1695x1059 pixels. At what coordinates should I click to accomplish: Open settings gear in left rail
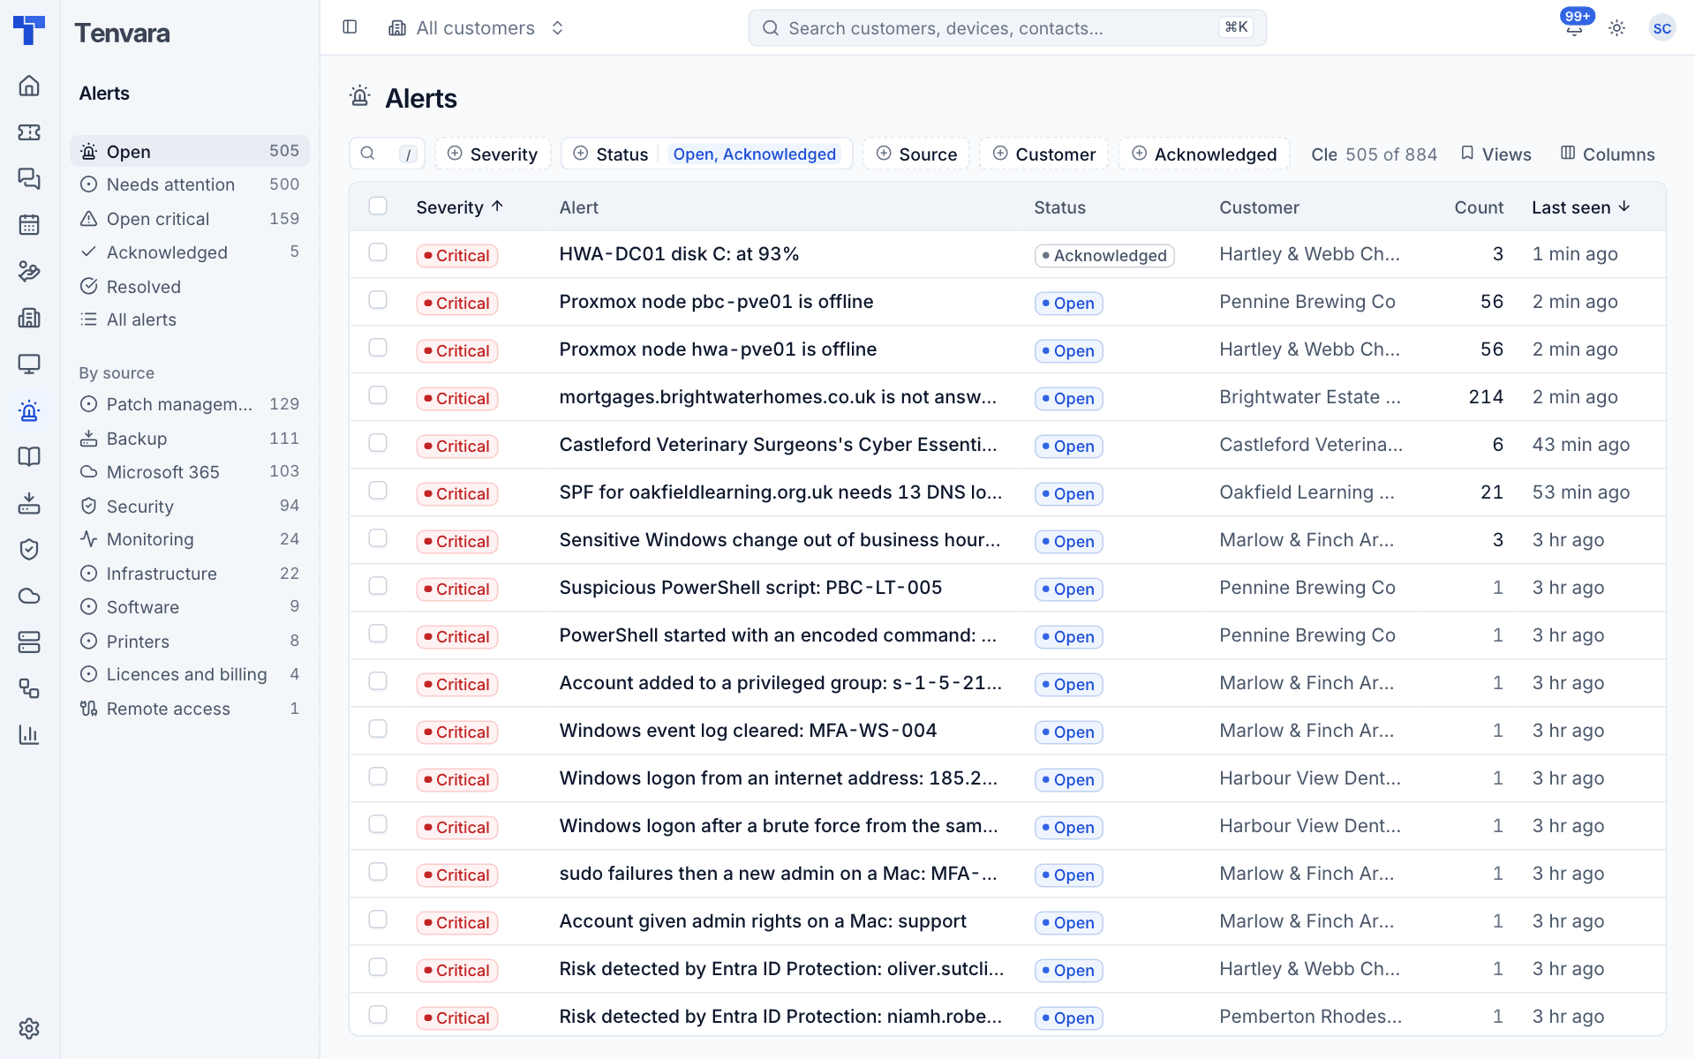29,1029
